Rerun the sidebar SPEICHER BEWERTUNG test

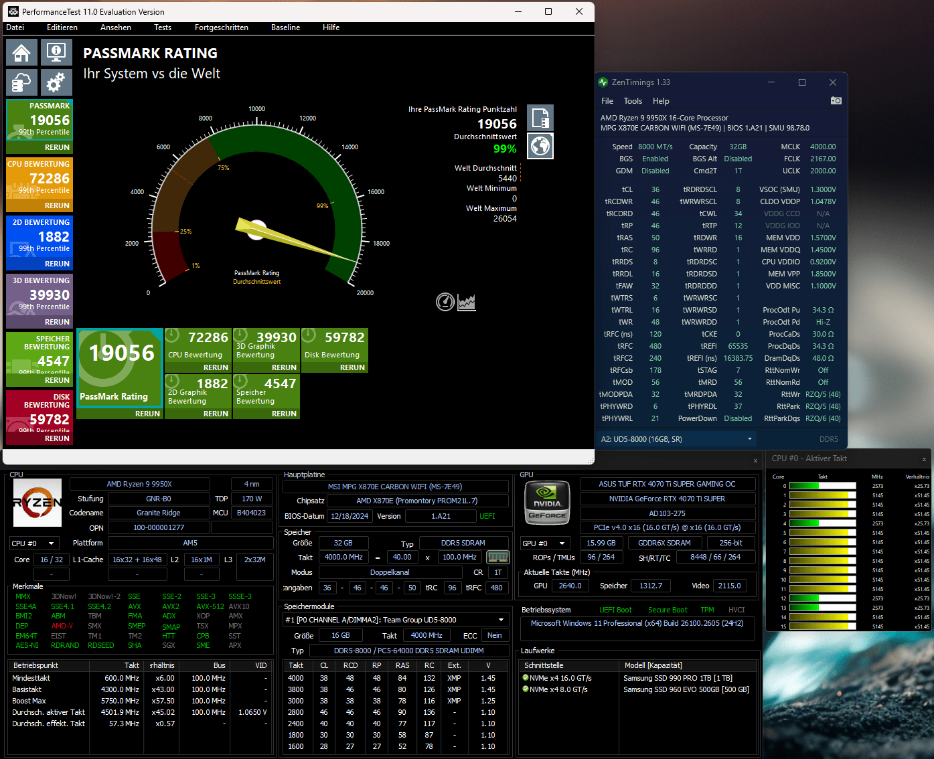point(57,380)
